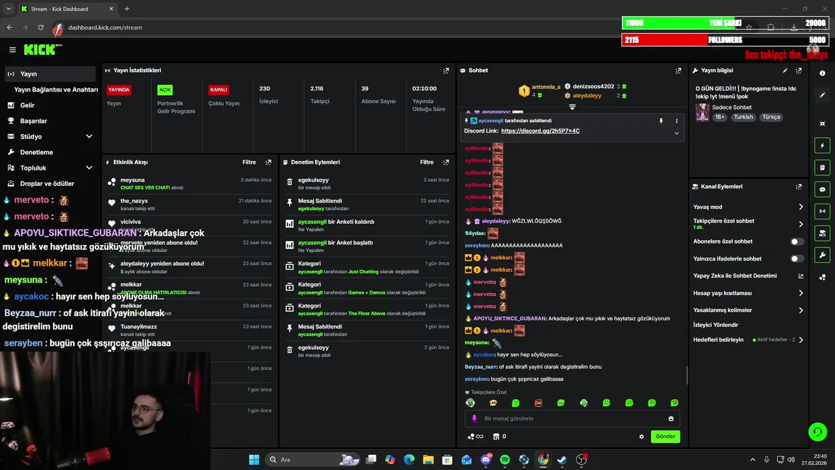Open OBS Studio from the Windows taskbar
This screenshot has width=835, height=470.
pos(581,460)
